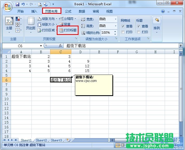Open height (高度) dropdown set to 自动

[x=116, y=26]
